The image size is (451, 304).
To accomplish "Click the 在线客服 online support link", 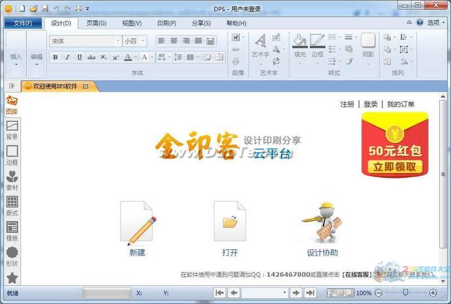I will tap(357, 274).
